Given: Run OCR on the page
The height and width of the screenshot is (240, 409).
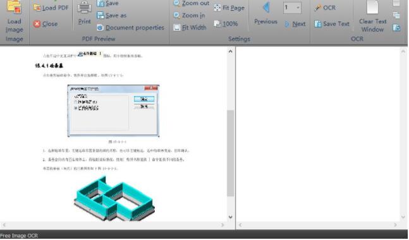Looking at the screenshot, I should pyautogui.click(x=325, y=8).
